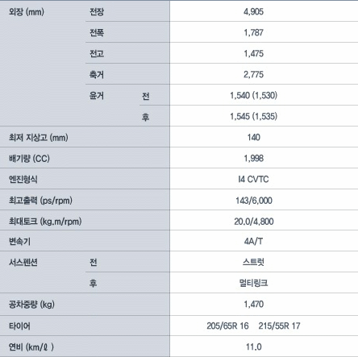Select the engine type I4 CVTC

253,179
